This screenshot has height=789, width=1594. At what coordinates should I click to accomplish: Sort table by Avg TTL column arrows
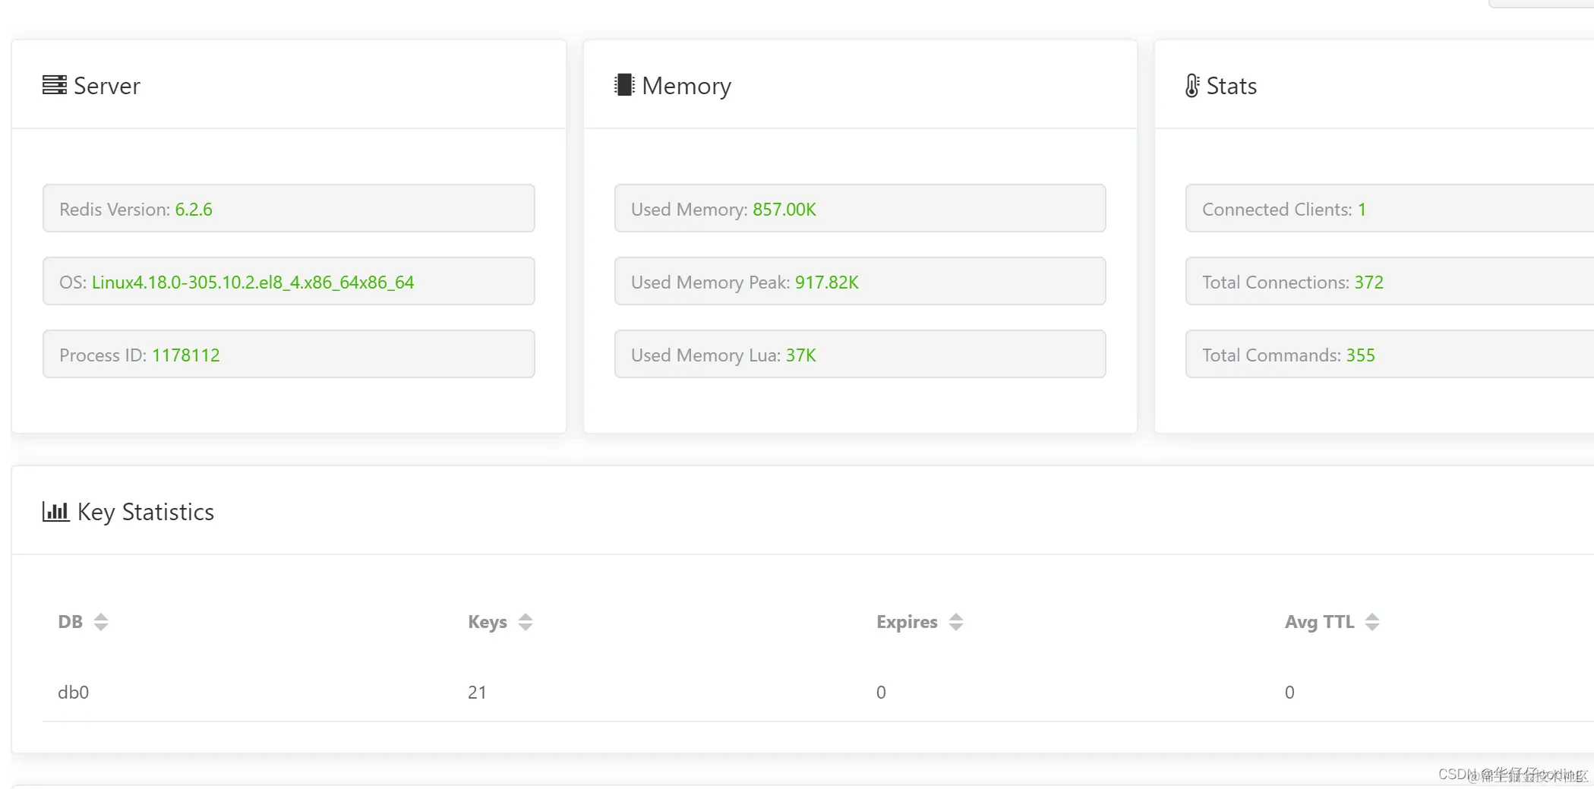pyautogui.click(x=1372, y=622)
